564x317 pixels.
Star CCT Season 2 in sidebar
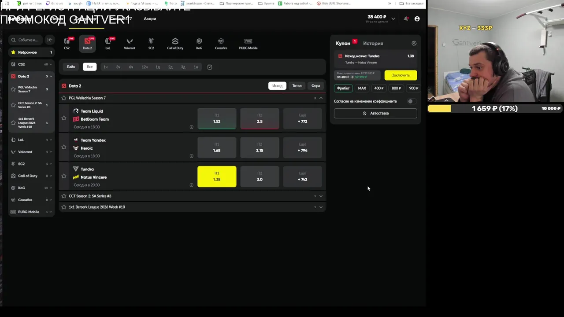13,105
